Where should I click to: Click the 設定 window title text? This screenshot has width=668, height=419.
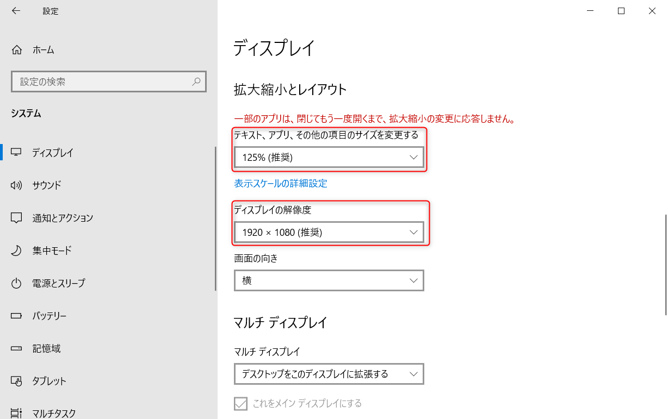tap(51, 11)
